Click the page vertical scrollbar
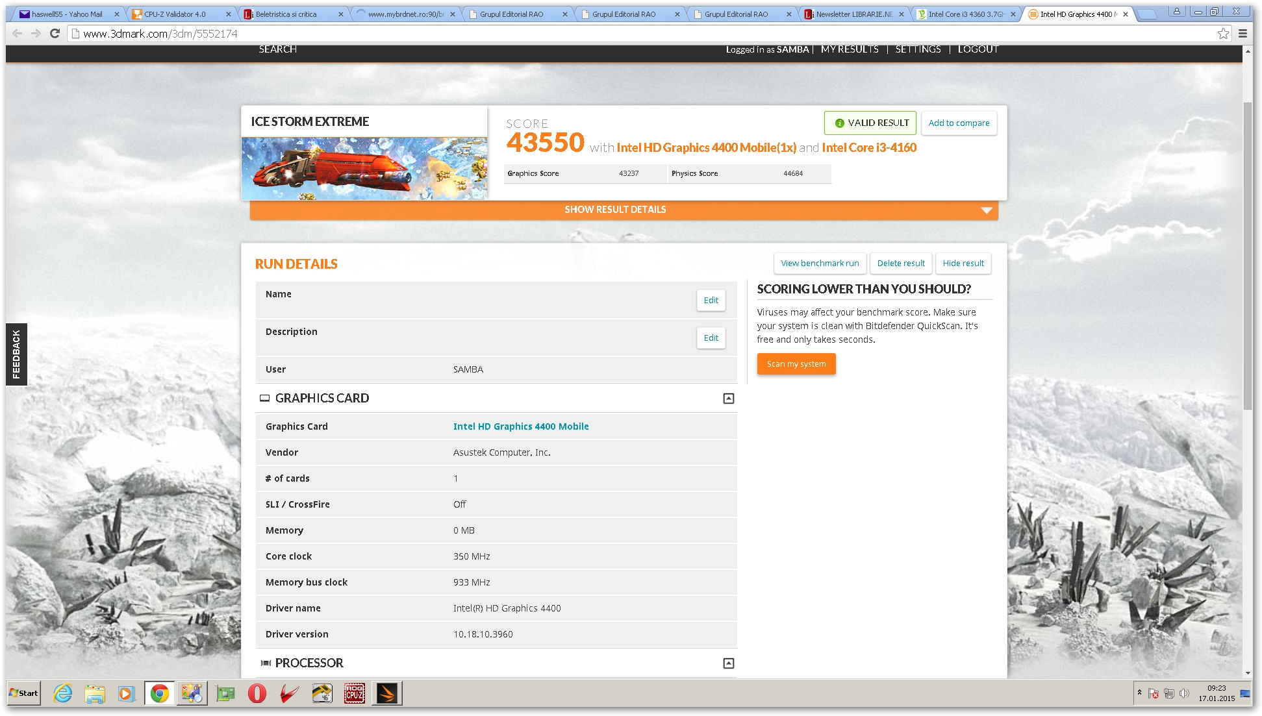Screen dimensions: 1262x716 1248,255
